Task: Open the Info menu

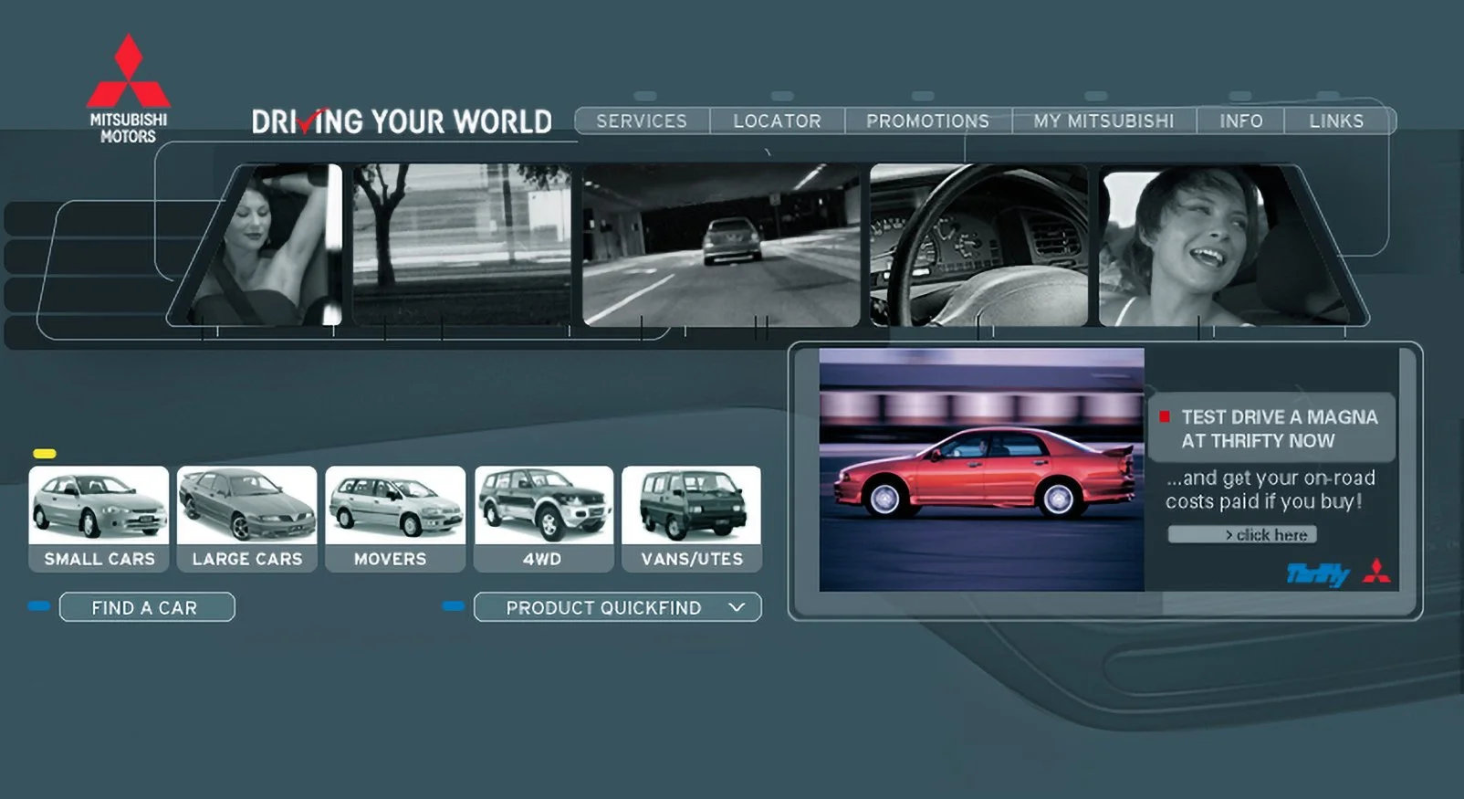Action: 1241,121
